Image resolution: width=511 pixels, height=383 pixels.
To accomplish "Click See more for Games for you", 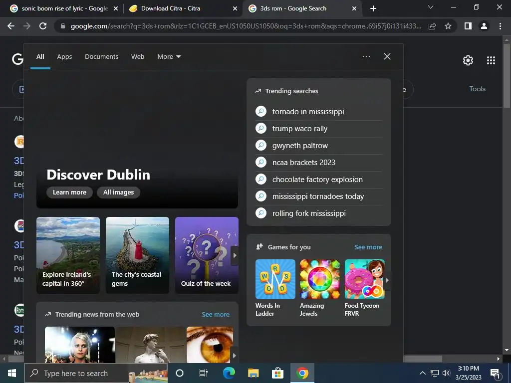I will tap(368, 247).
